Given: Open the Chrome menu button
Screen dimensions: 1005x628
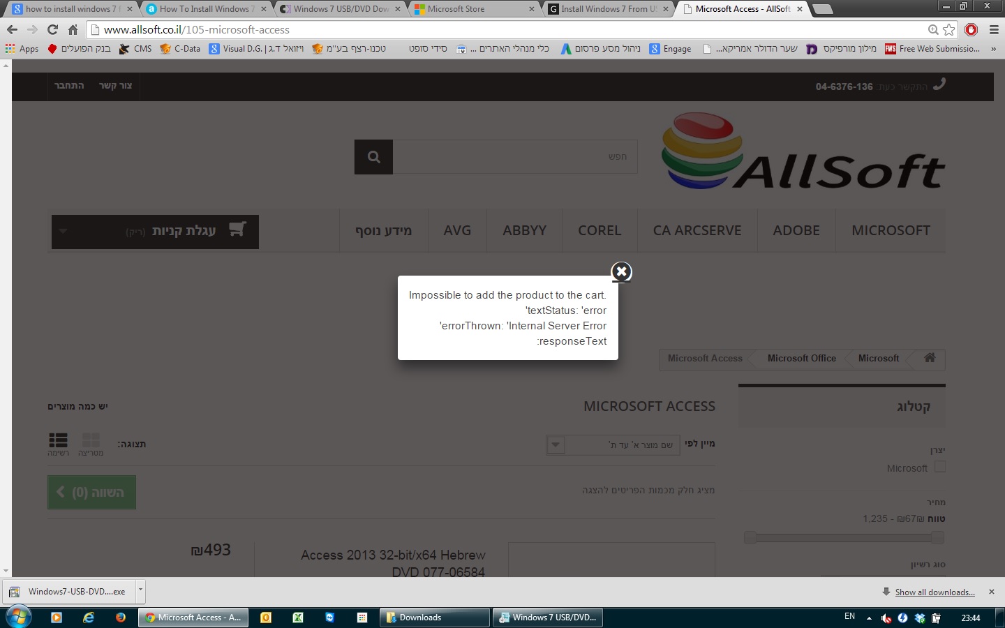Looking at the screenshot, I should point(994,29).
